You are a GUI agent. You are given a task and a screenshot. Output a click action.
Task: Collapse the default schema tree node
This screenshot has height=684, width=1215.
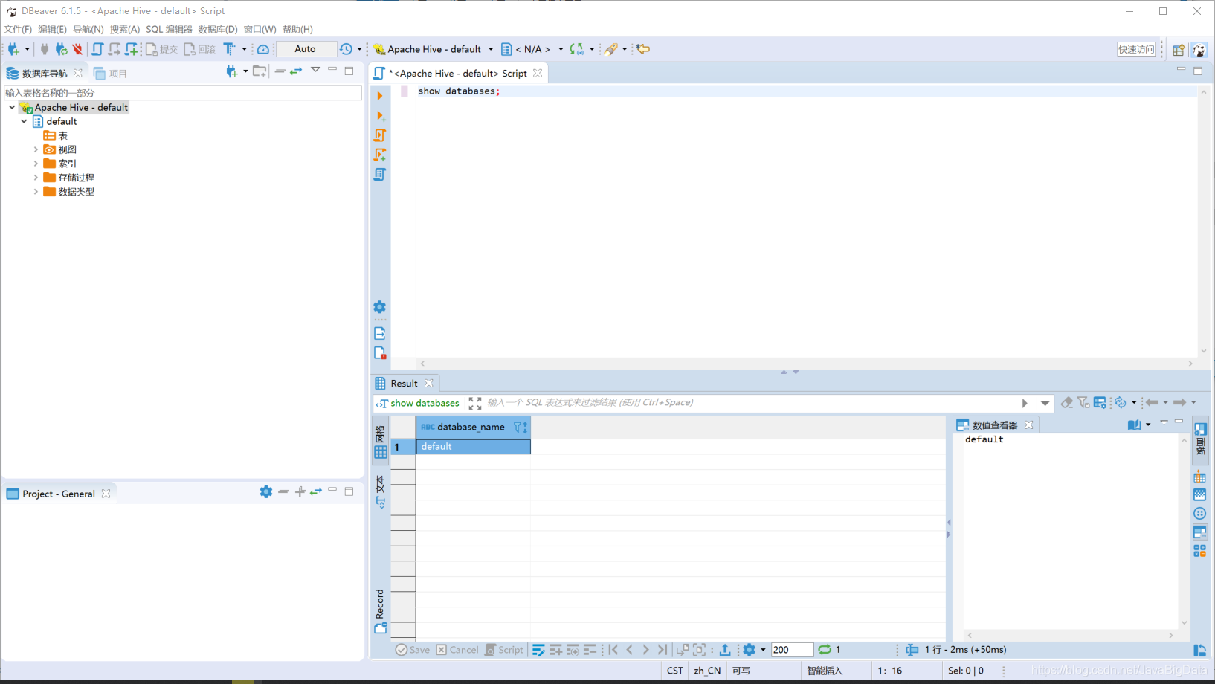tap(25, 121)
